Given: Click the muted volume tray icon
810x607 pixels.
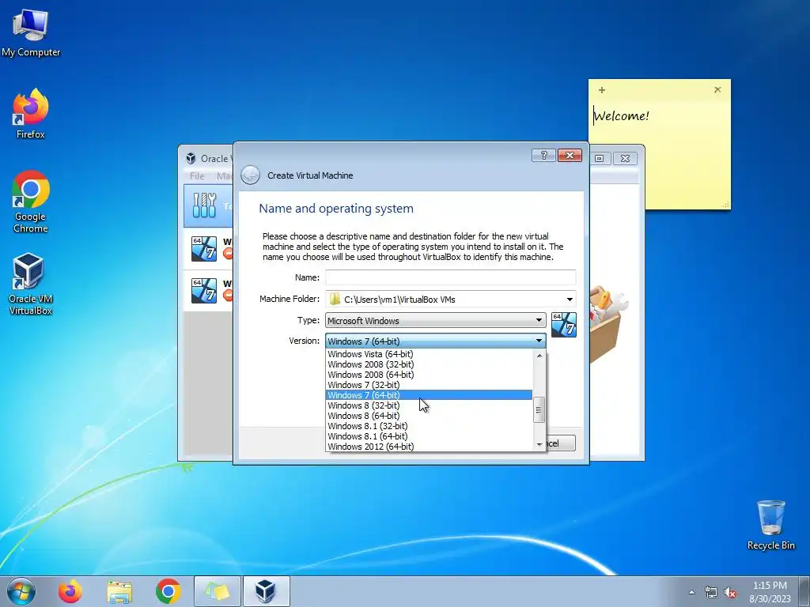Looking at the screenshot, I should (730, 592).
